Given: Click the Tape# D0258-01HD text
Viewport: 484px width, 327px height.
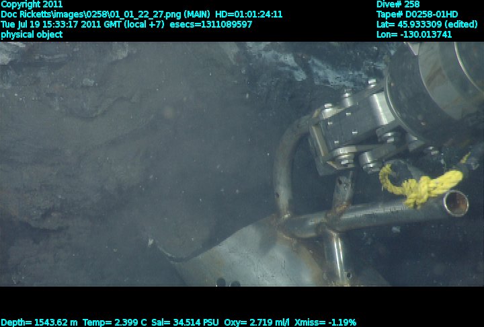Looking at the screenshot, I should (417, 14).
